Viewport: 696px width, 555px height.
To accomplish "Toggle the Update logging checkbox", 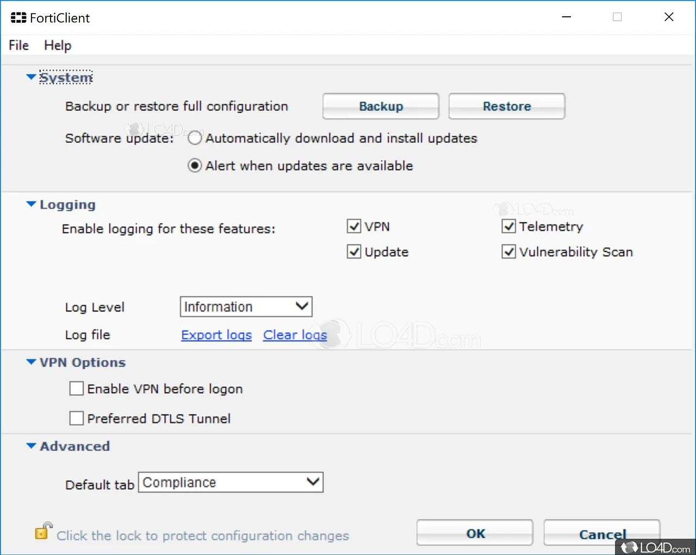I will pyautogui.click(x=354, y=252).
